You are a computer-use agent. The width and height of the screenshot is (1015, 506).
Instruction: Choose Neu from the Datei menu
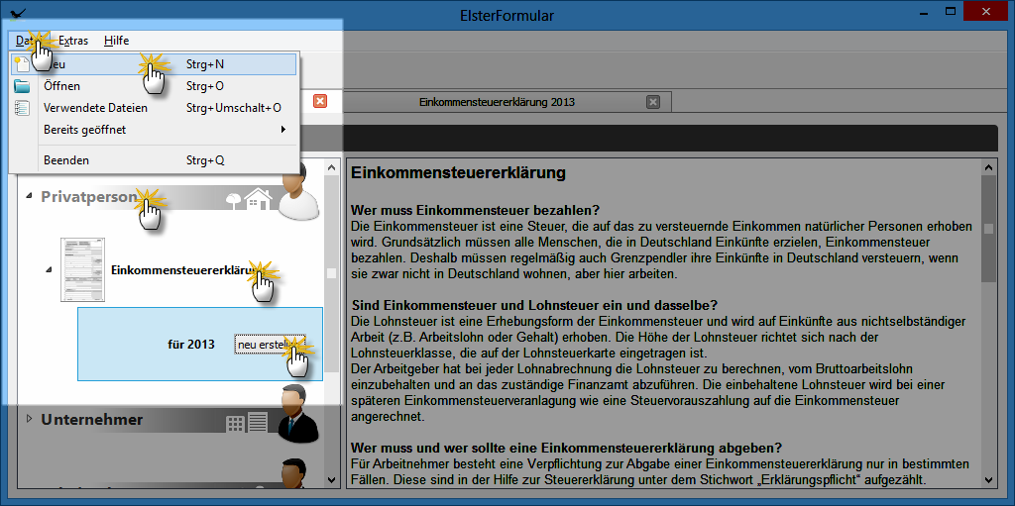(154, 64)
